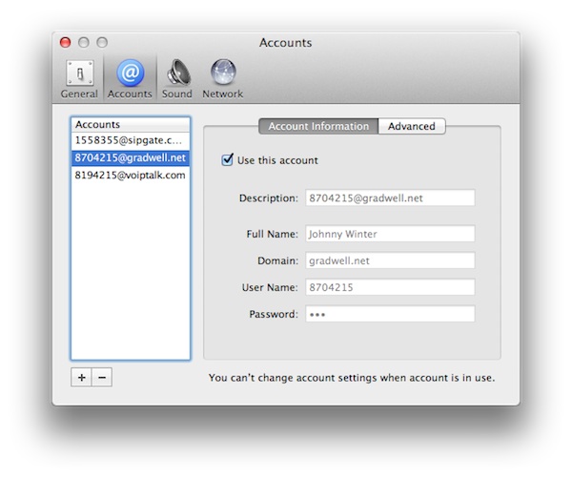Select the 8194215@voiptalk.com account row
The image size is (572, 478).
click(x=131, y=176)
